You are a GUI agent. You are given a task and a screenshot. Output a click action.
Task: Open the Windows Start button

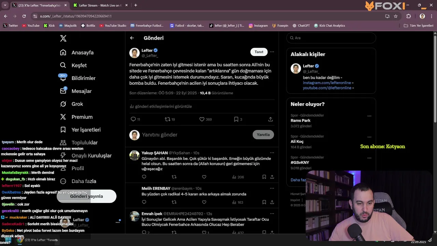pos(8,240)
